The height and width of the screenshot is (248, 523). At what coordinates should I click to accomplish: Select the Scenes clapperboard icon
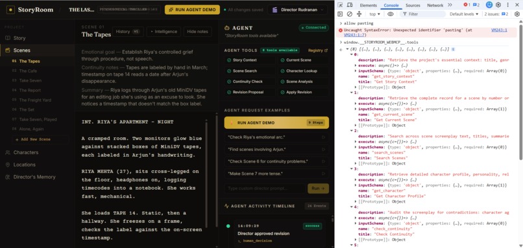8,51
